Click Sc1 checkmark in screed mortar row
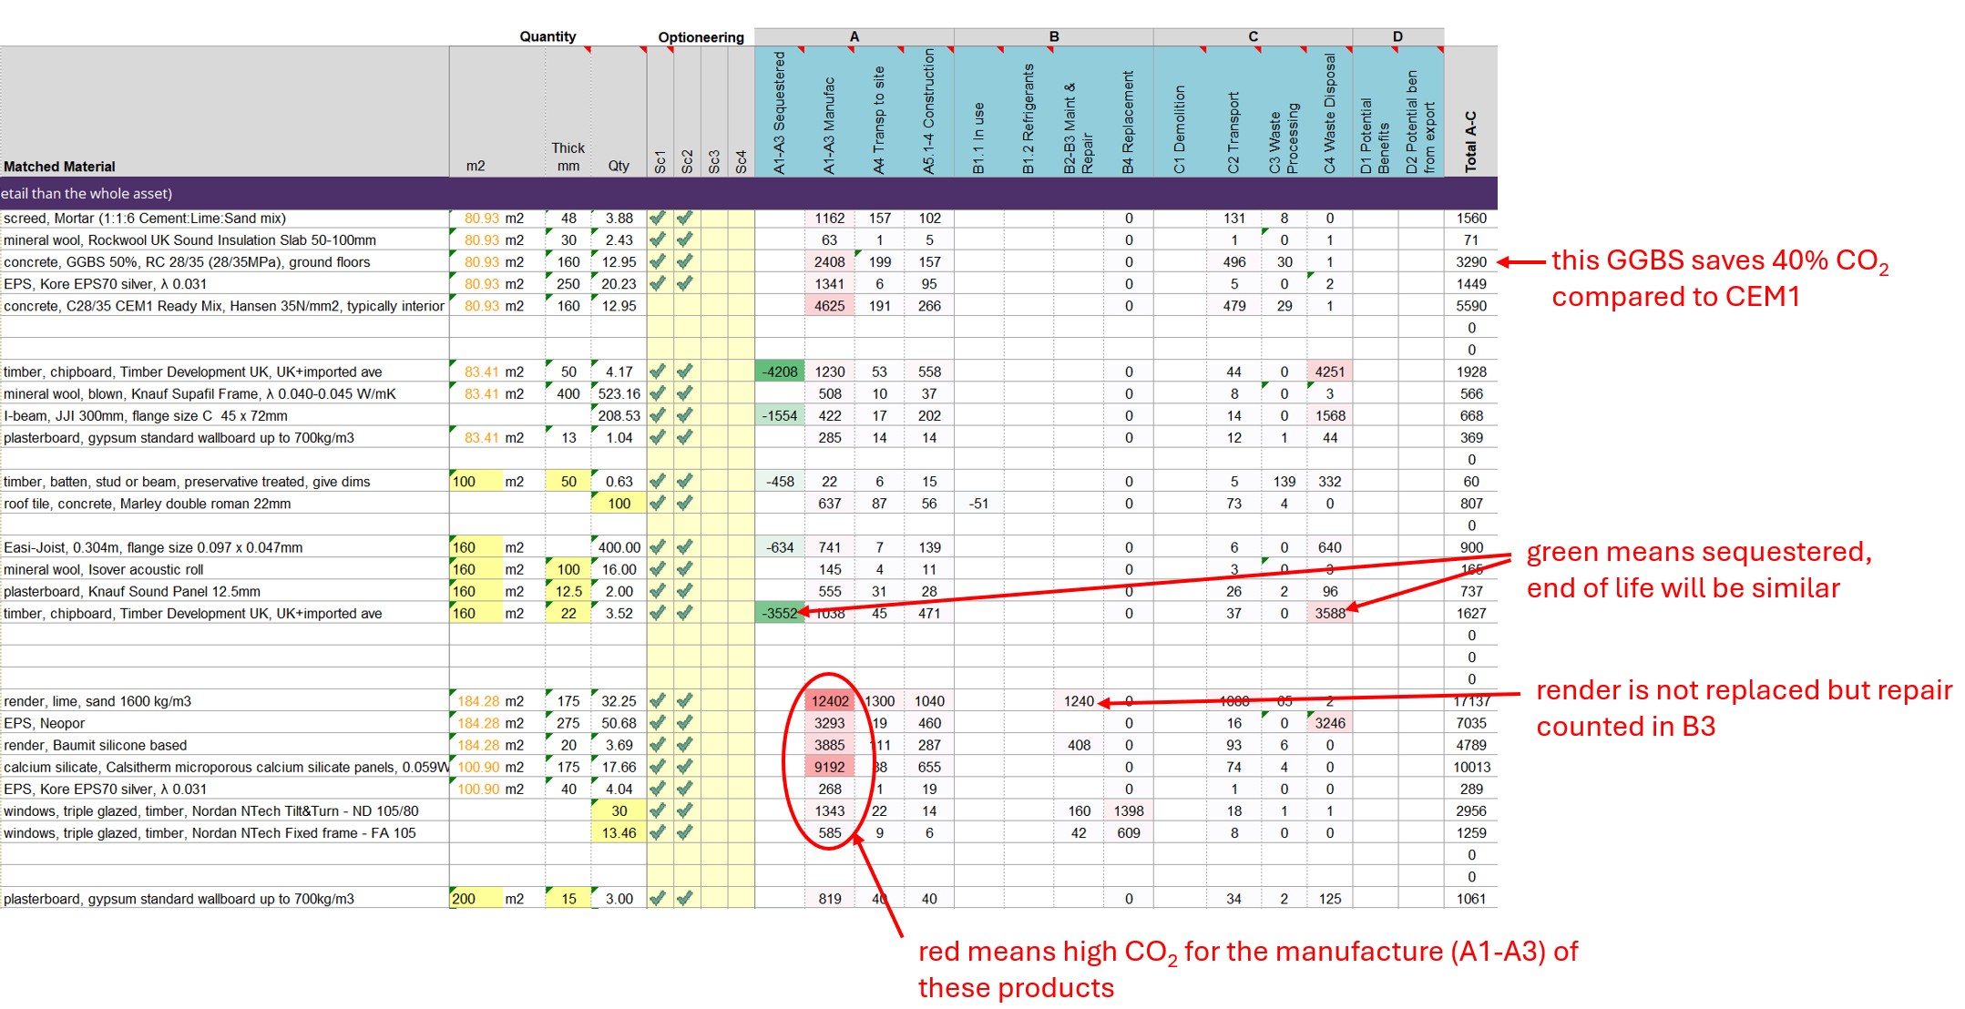 (658, 219)
